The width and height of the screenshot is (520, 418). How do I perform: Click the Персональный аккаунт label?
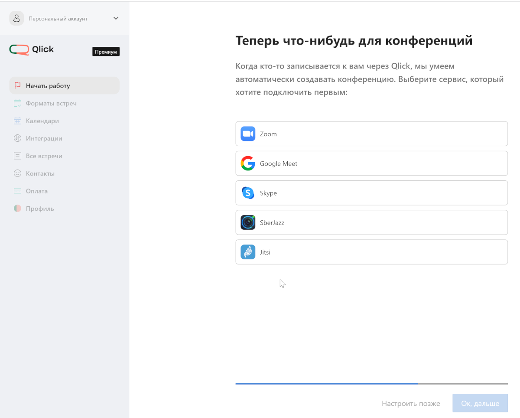[58, 19]
